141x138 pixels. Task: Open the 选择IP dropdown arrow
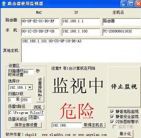pos(30,87)
